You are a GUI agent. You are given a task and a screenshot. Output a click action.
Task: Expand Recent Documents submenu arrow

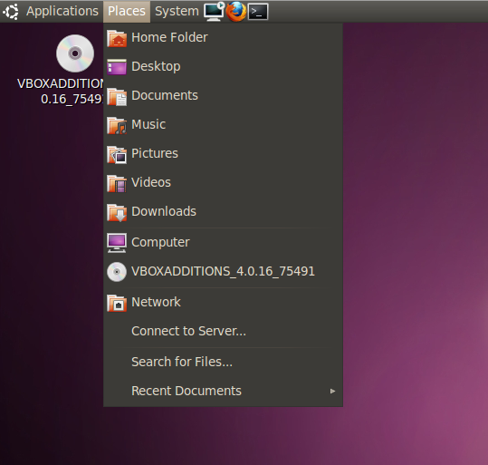(x=332, y=392)
